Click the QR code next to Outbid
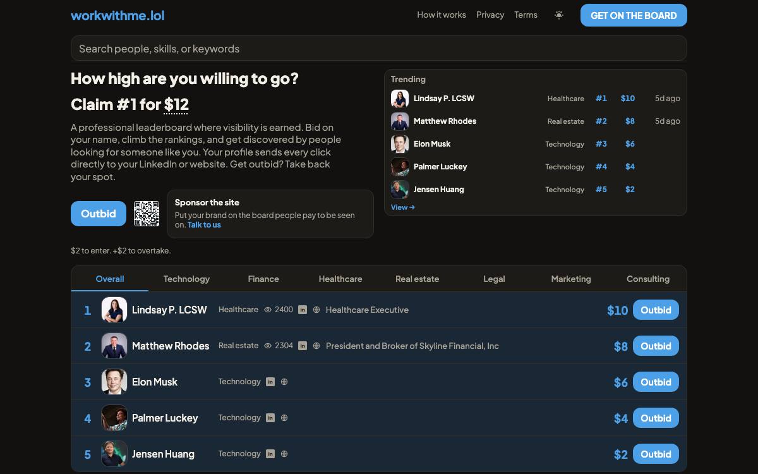 click(147, 214)
